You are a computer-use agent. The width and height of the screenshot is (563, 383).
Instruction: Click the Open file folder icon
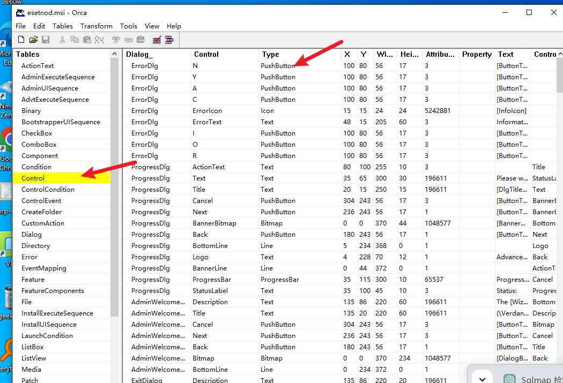[x=33, y=40]
